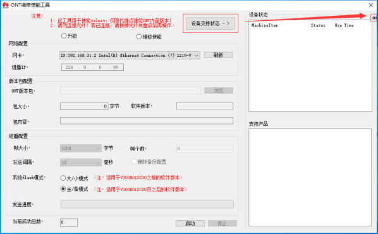This screenshot has width=378, height=234.
Task: Click the ONT版本包 path field
Action: click(x=130, y=90)
